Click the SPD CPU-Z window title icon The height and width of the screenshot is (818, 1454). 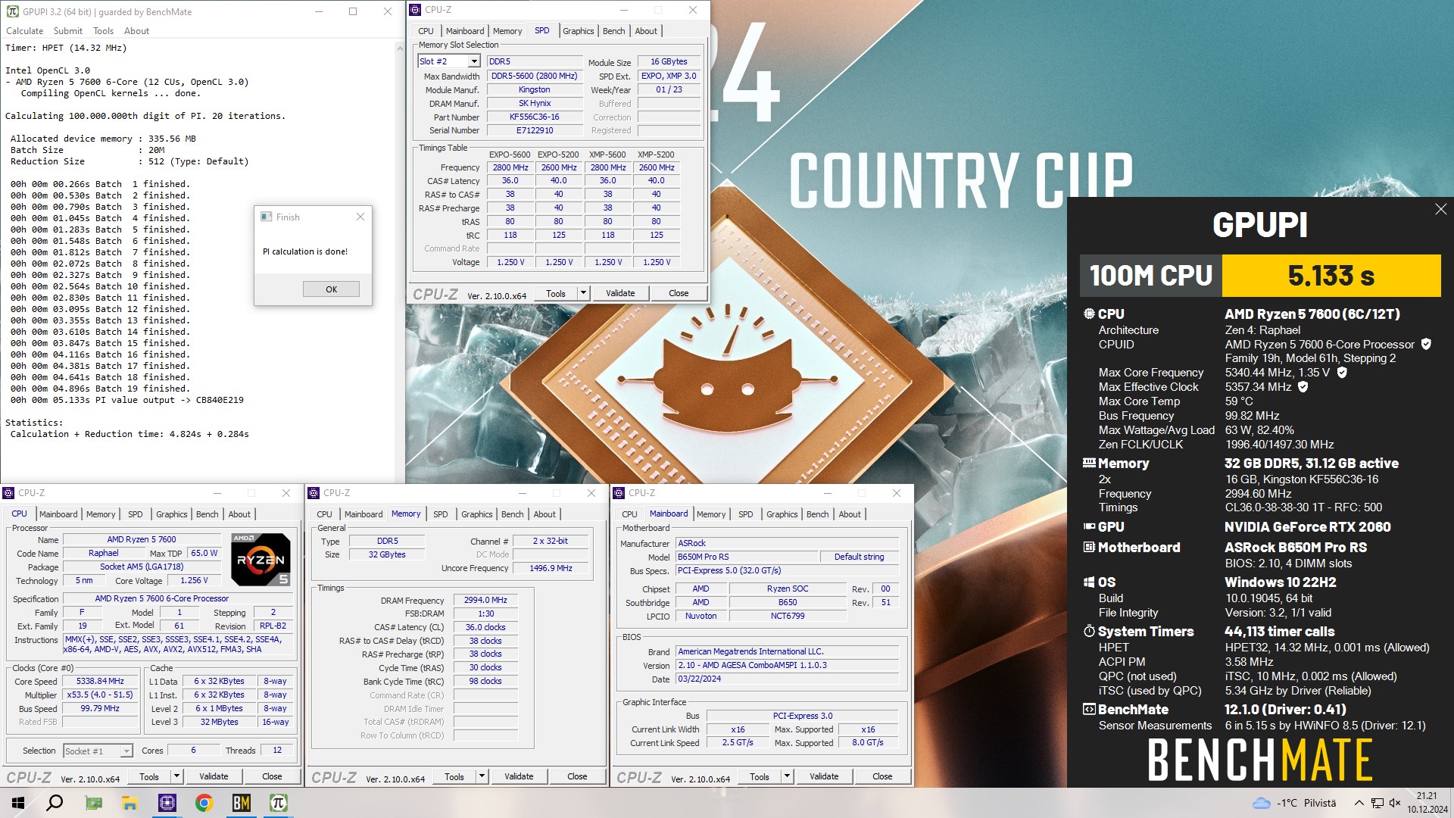415,10
